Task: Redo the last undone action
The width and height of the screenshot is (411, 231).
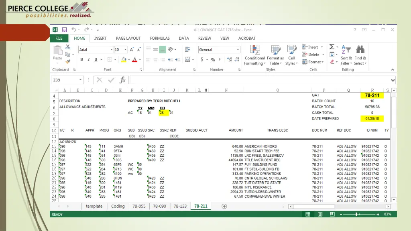Action: tap(87, 30)
